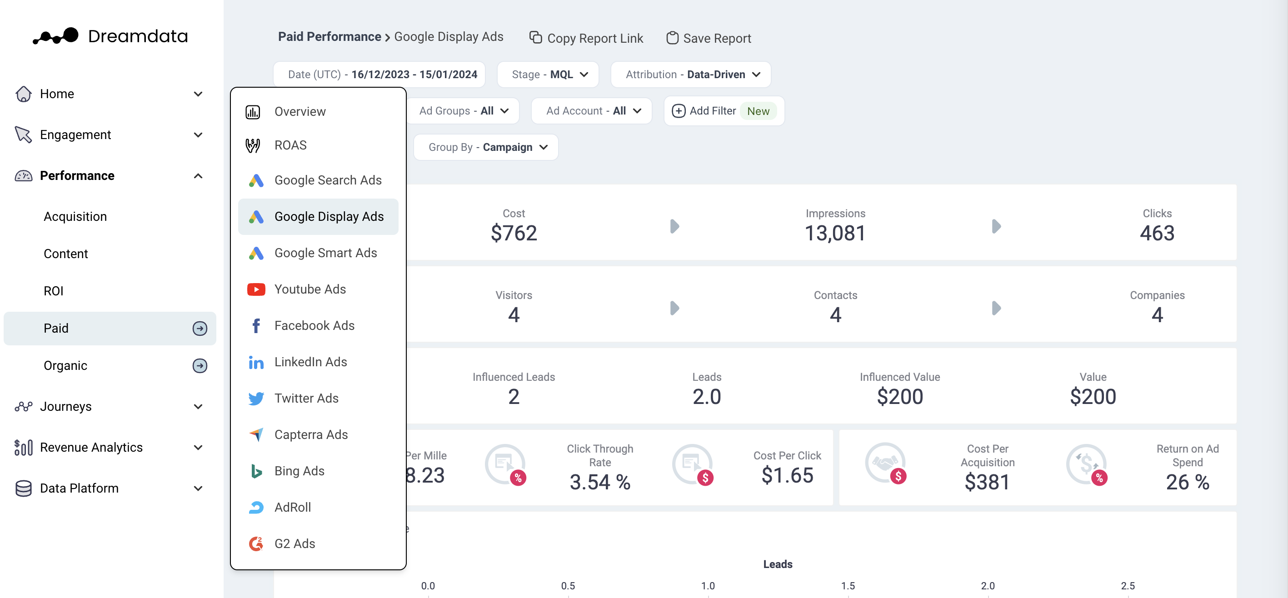1288x598 pixels.
Task: Open the Attribution Data-Driven dropdown
Action: (690, 75)
